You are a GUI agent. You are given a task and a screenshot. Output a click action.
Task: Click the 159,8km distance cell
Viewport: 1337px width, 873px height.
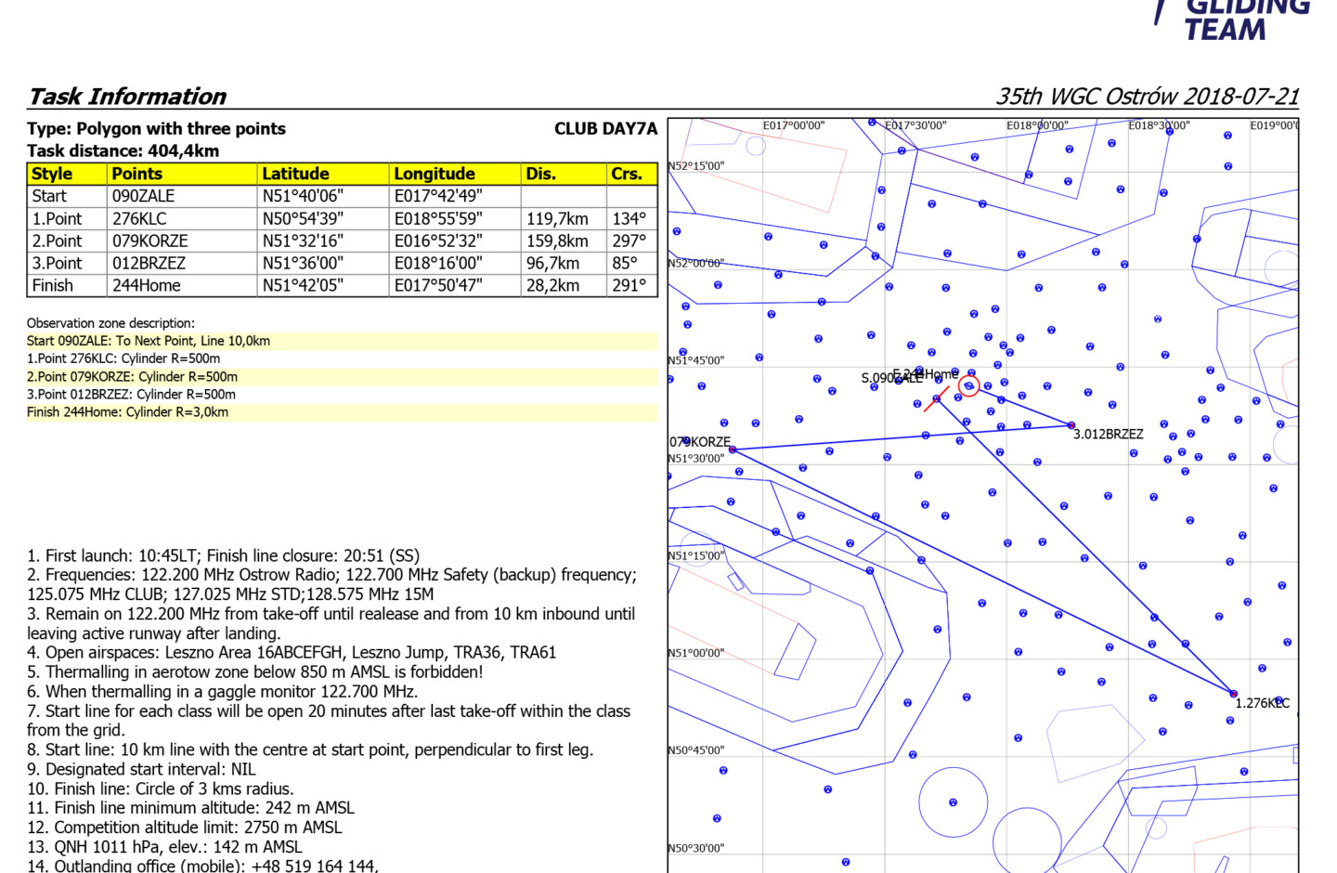[557, 241]
